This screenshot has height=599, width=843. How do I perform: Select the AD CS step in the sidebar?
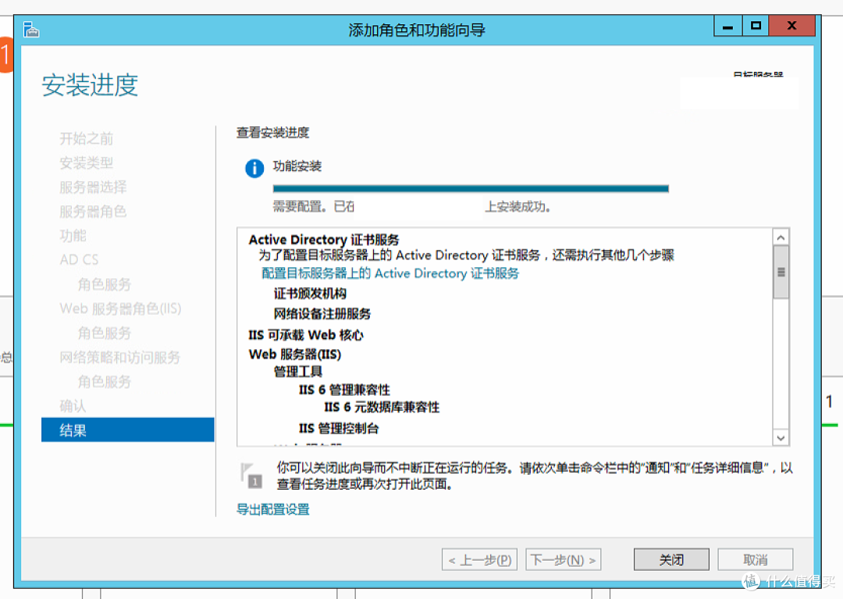(80, 259)
